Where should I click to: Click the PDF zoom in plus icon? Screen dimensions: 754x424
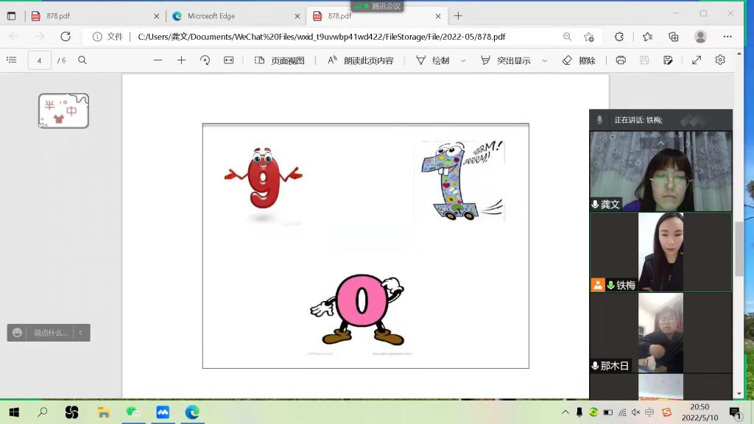coord(181,60)
